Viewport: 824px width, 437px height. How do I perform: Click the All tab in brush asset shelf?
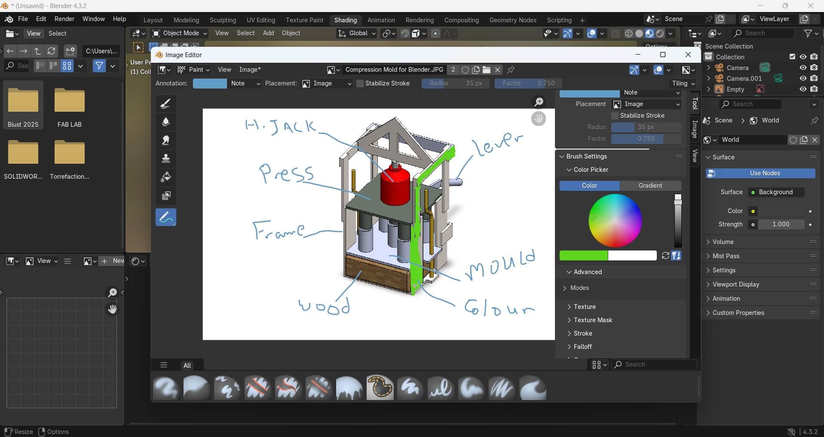(x=187, y=365)
